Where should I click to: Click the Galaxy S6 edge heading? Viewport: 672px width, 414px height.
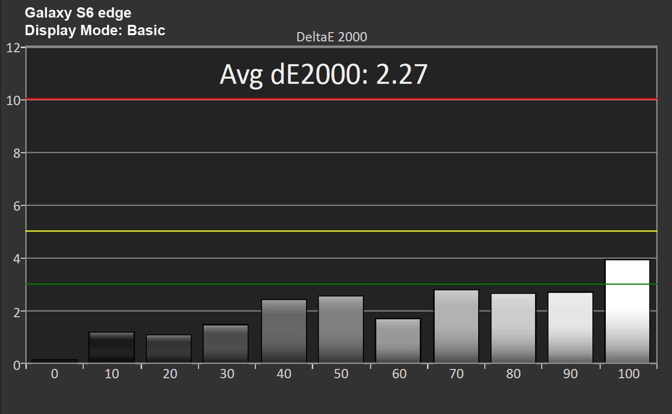tap(78, 13)
